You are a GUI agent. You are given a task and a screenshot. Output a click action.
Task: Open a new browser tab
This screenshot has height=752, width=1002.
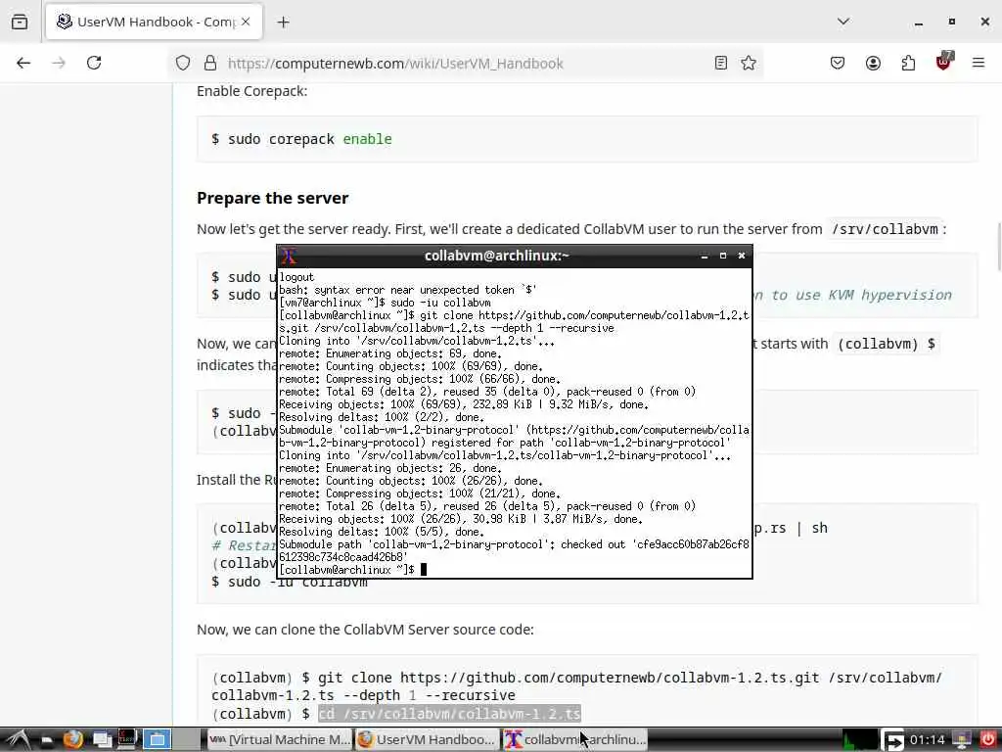(283, 23)
